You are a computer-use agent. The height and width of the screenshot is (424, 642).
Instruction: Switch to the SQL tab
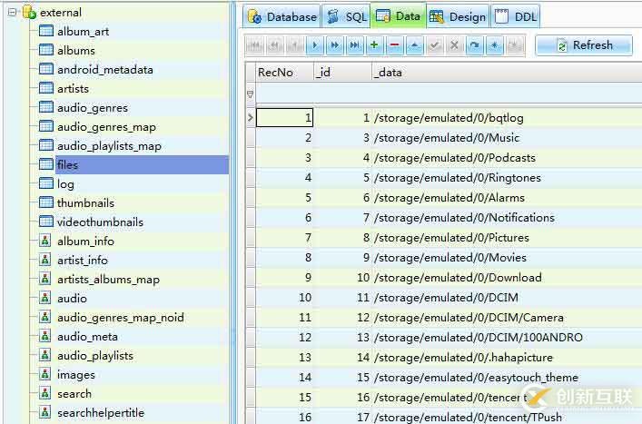point(346,16)
